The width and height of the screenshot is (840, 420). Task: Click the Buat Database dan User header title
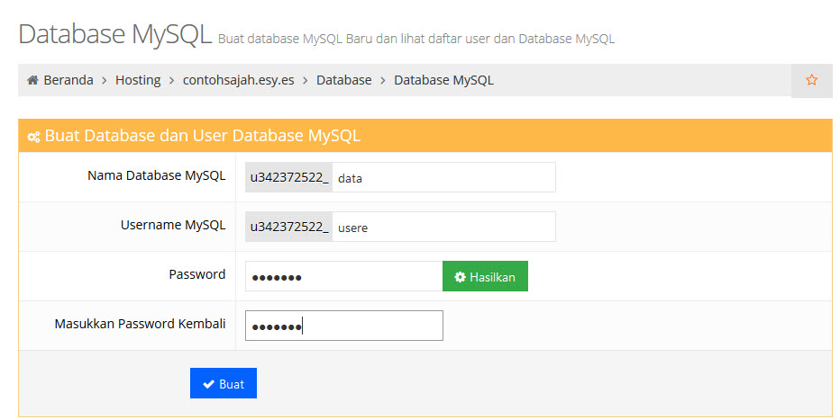[202, 137]
